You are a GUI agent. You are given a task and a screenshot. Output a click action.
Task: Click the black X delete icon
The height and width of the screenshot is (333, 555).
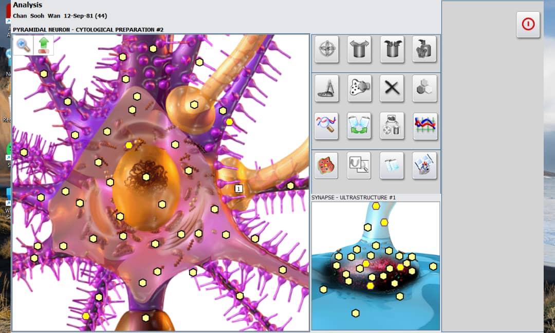point(392,88)
